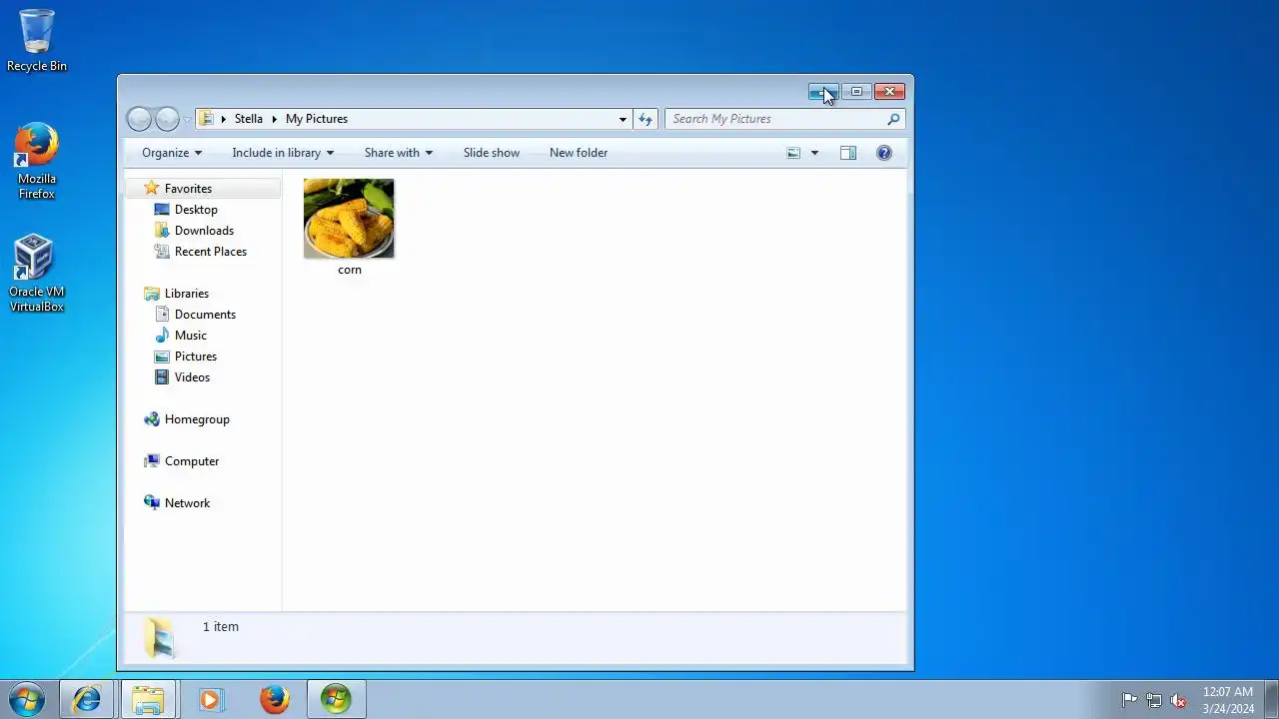The image size is (1279, 719).
Task: Open the Share with menu
Action: coord(399,153)
